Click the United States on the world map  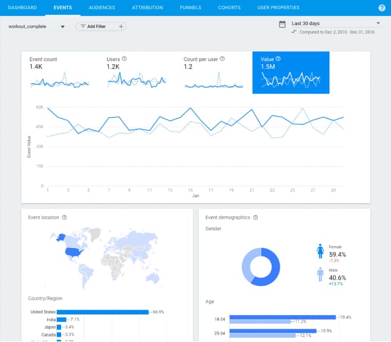[x=74, y=252]
